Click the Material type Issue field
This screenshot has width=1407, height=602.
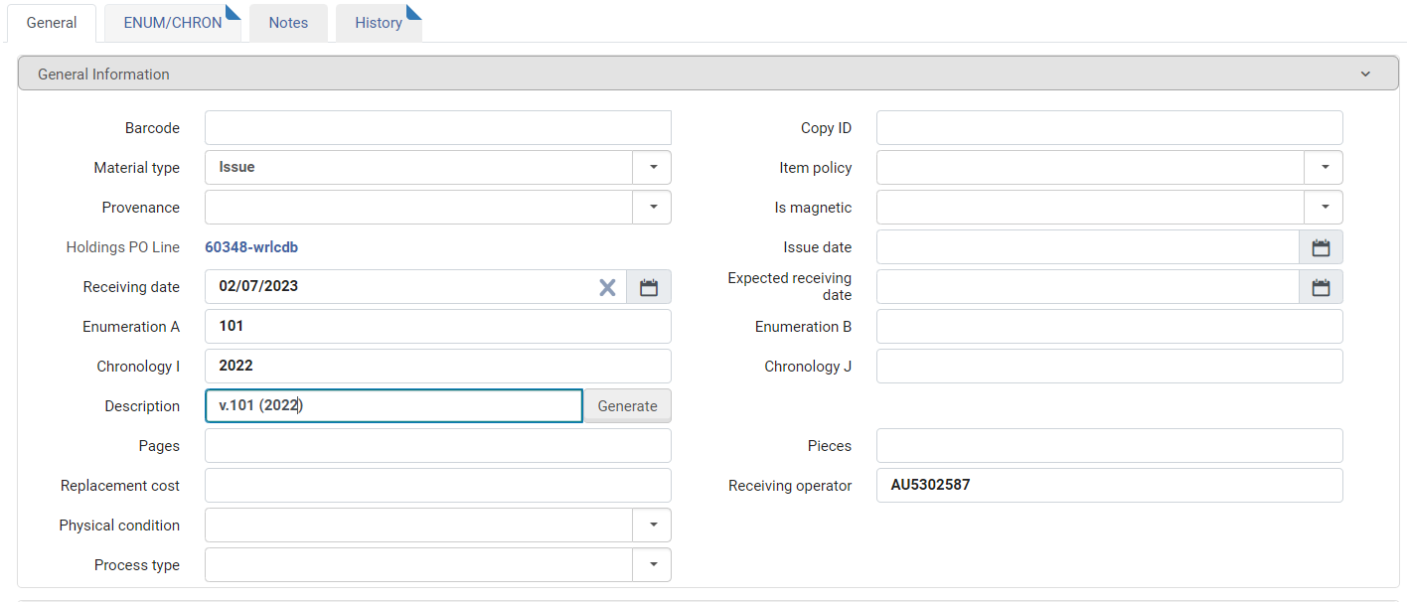(x=418, y=168)
